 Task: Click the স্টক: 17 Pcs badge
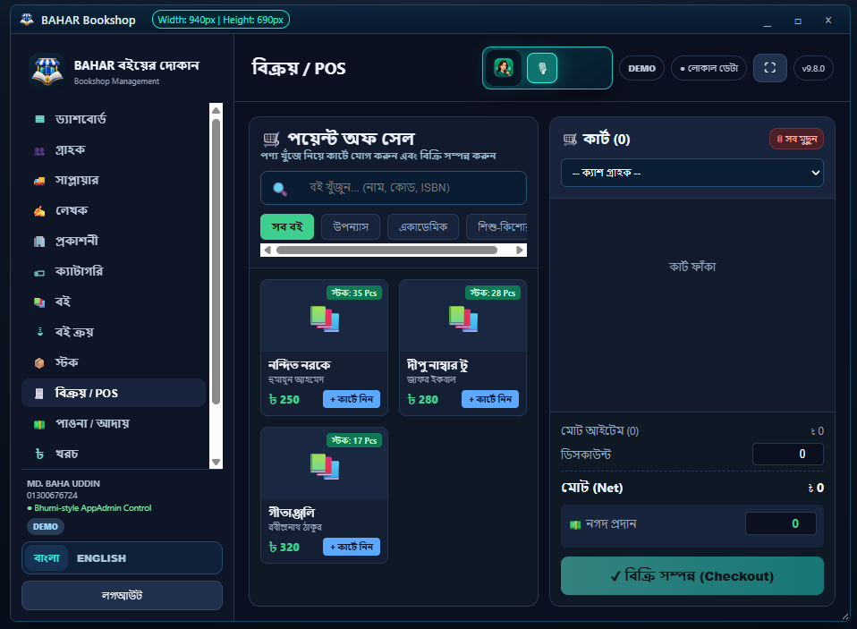coord(354,440)
